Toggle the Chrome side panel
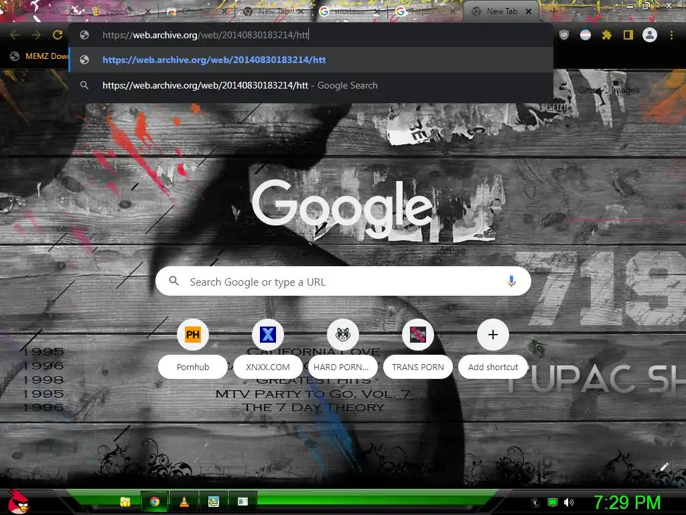The height and width of the screenshot is (515, 686). pyautogui.click(x=628, y=35)
